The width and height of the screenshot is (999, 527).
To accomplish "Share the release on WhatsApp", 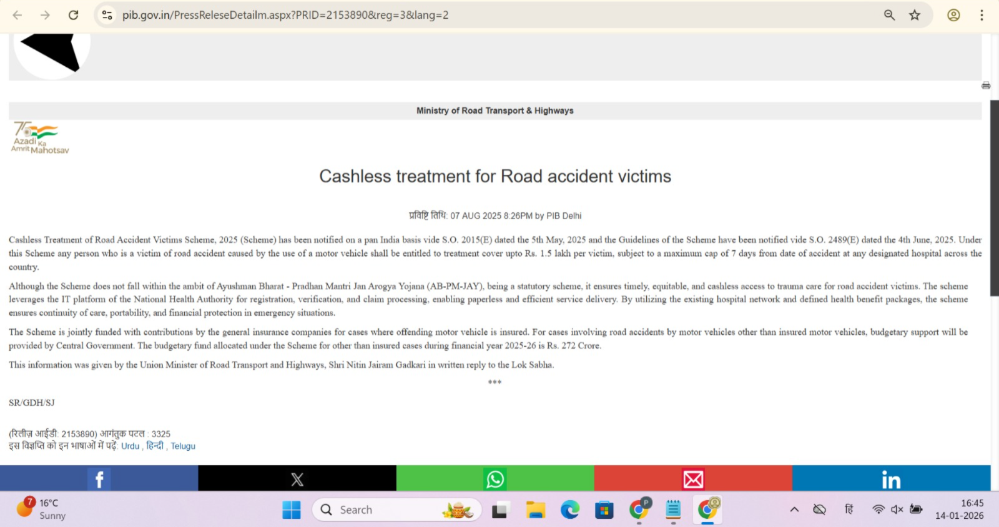I will (495, 479).
